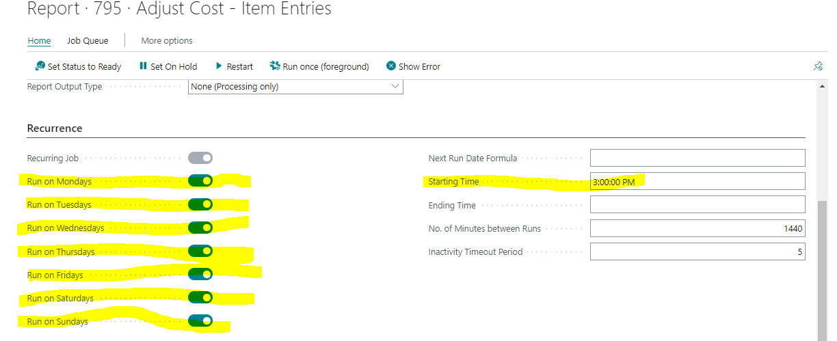Collapse the Recurrence section header
This screenshot has width=837, height=341.
pos(55,128)
